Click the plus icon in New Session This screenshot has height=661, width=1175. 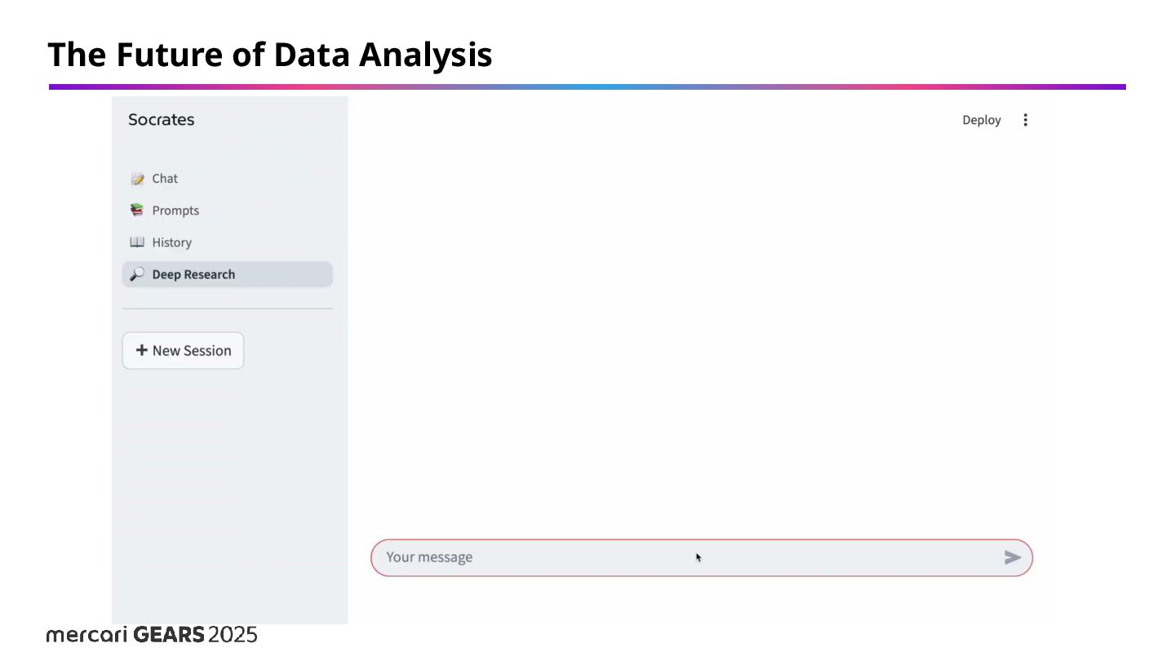(142, 350)
